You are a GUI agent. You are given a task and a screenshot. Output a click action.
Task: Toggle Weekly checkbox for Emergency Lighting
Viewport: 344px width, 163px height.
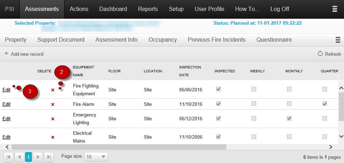pyautogui.click(x=254, y=119)
